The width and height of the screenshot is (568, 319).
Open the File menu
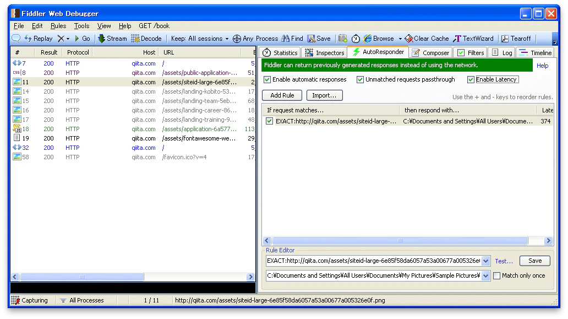pyautogui.click(x=19, y=26)
